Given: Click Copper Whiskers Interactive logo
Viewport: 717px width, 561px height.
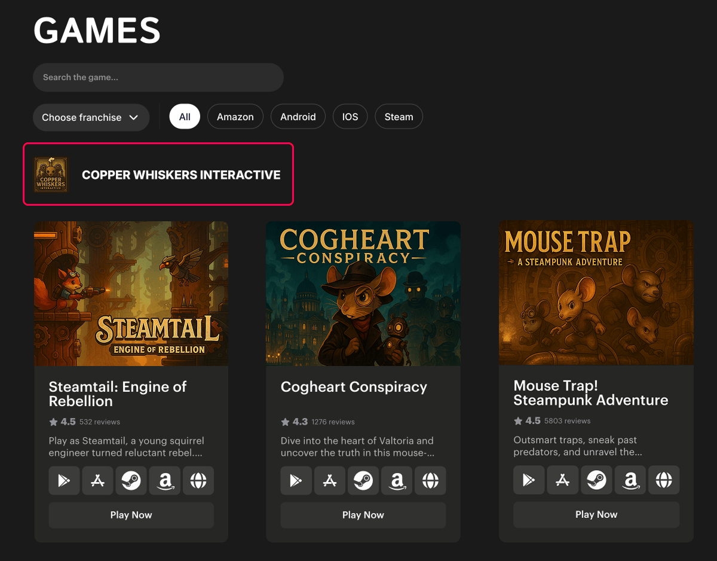Looking at the screenshot, I should tap(51, 175).
